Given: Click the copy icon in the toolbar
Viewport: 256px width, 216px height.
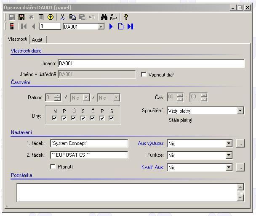Looking at the screenshot, I should point(72,17).
